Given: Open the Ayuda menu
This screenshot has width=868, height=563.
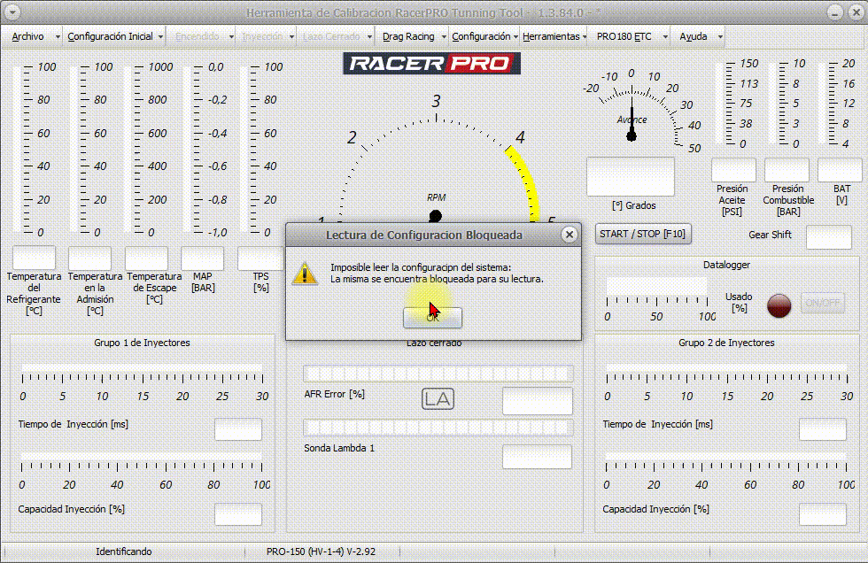Looking at the screenshot, I should (x=693, y=36).
